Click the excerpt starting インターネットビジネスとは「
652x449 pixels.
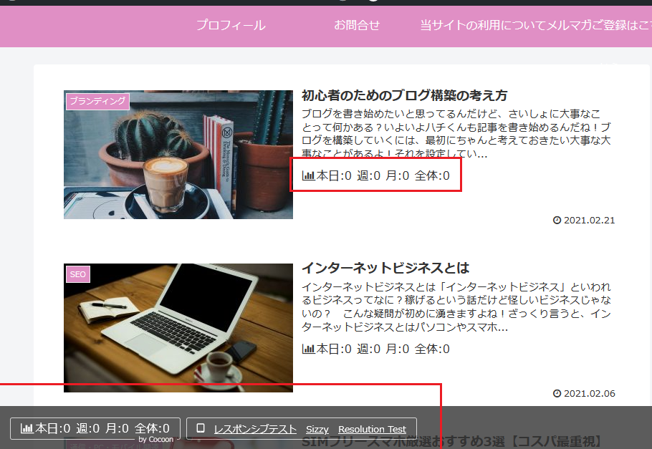pos(456,306)
